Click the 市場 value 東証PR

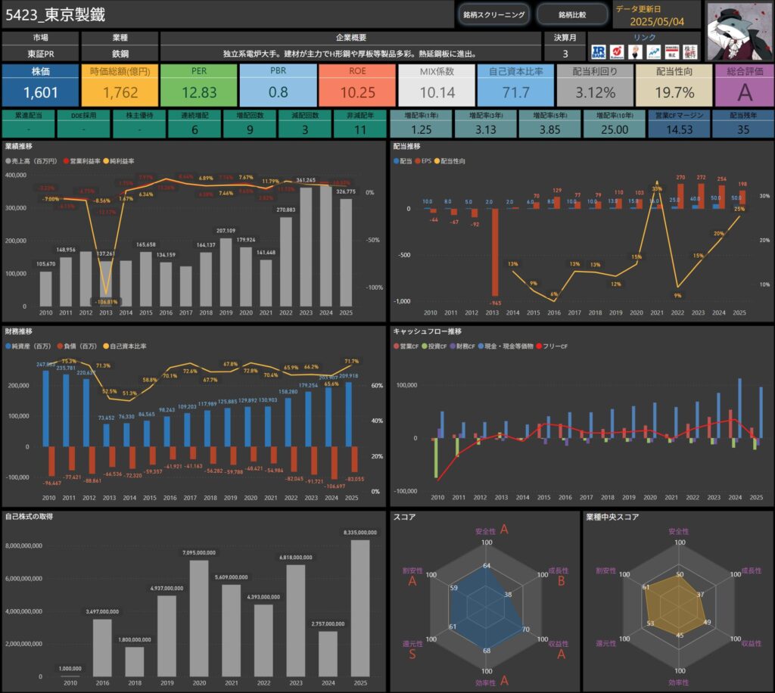click(41, 54)
